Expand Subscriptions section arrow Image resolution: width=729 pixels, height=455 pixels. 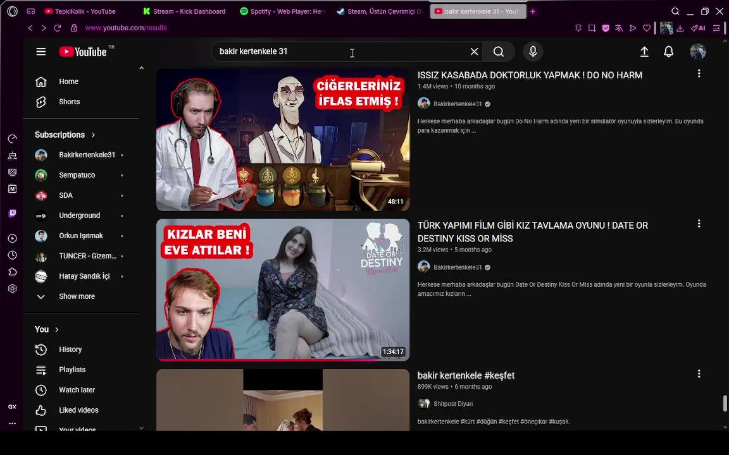94,135
